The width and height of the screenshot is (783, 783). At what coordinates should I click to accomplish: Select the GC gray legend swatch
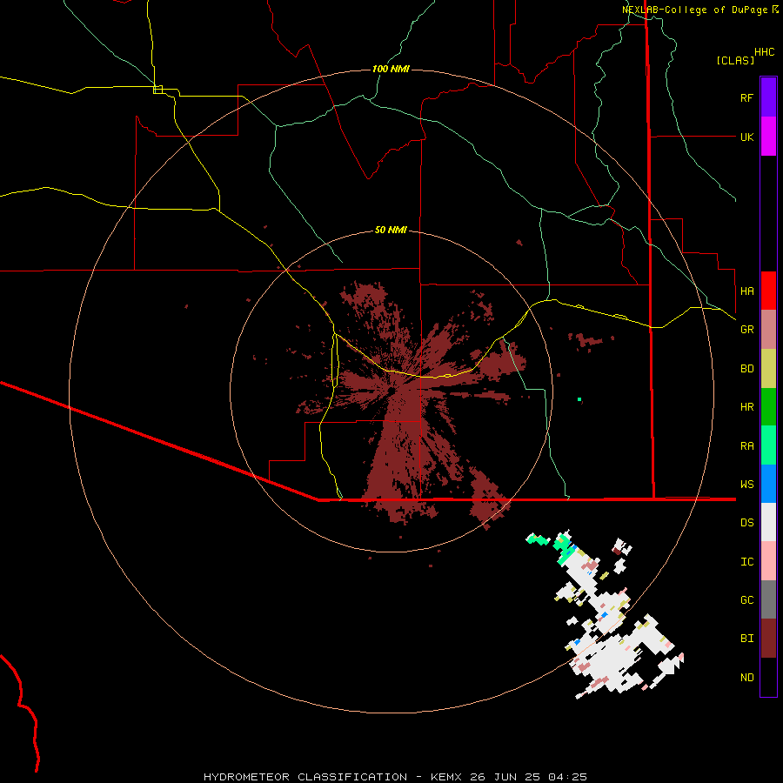click(768, 599)
